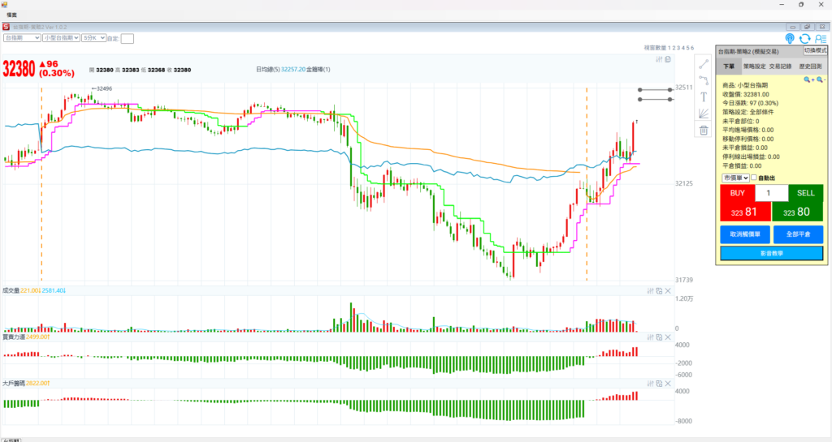
Task: Click the refresh icon at top right
Action: tap(804, 38)
